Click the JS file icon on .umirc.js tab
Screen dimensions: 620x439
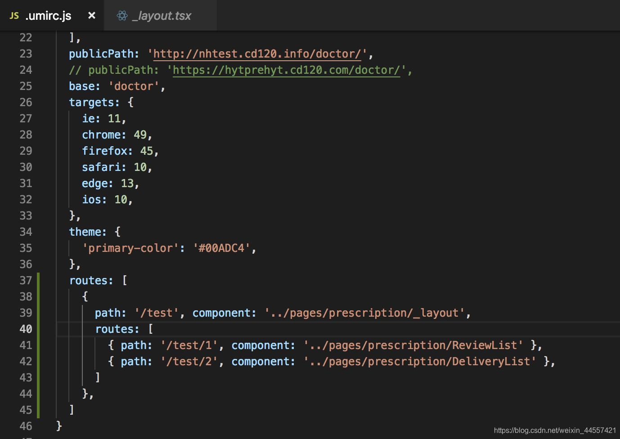click(14, 16)
